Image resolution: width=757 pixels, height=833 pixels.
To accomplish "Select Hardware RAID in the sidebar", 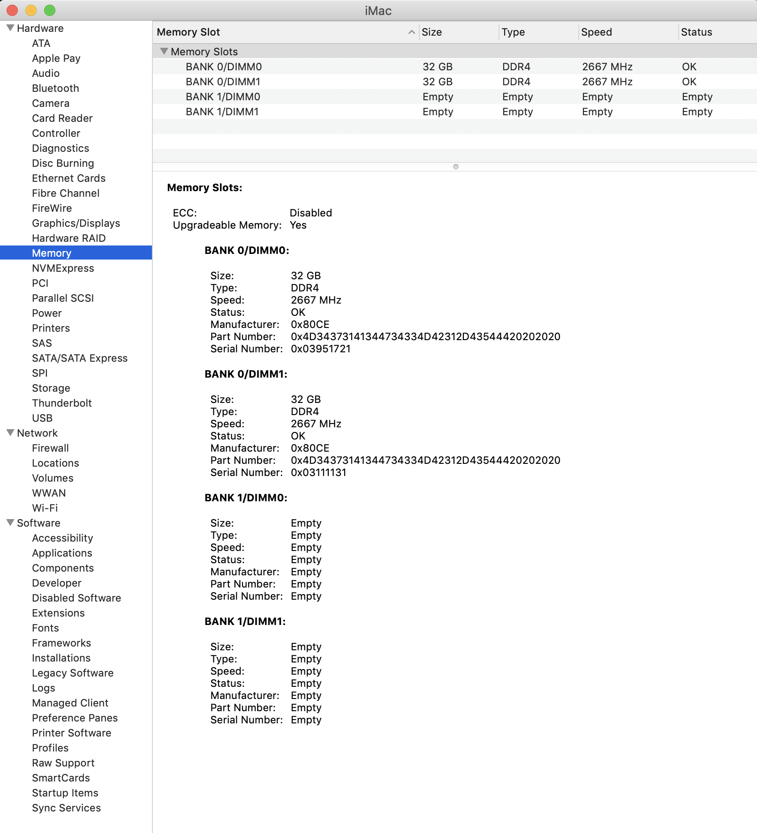I will 69,238.
